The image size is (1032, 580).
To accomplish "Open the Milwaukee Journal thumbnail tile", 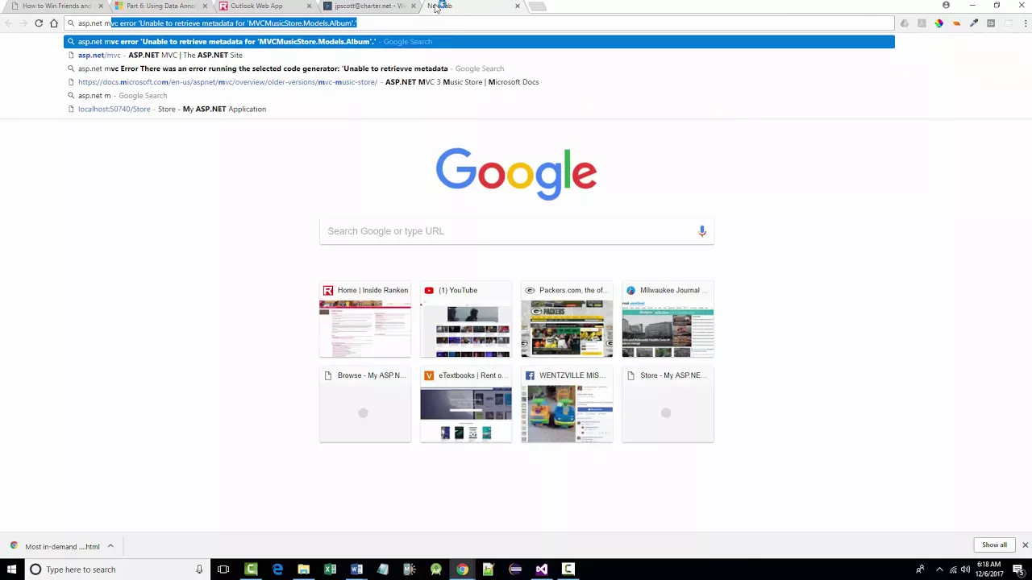I will pos(668,319).
